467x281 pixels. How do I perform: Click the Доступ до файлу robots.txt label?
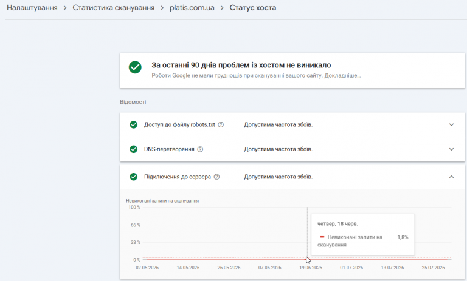point(179,124)
